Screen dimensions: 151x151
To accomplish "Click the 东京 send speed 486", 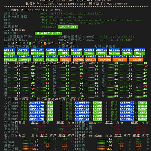I will coord(121,139).
